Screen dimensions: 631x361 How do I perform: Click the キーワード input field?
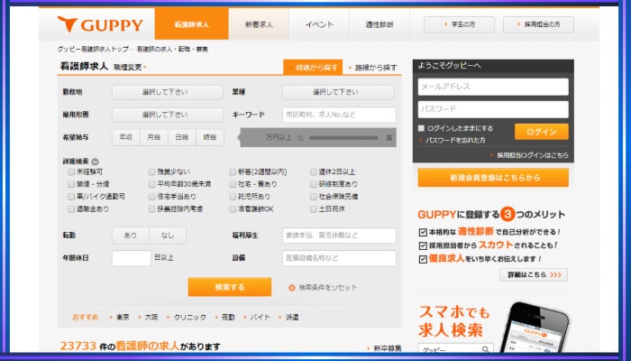point(339,115)
